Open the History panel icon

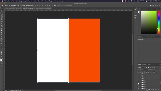pos(135,10)
